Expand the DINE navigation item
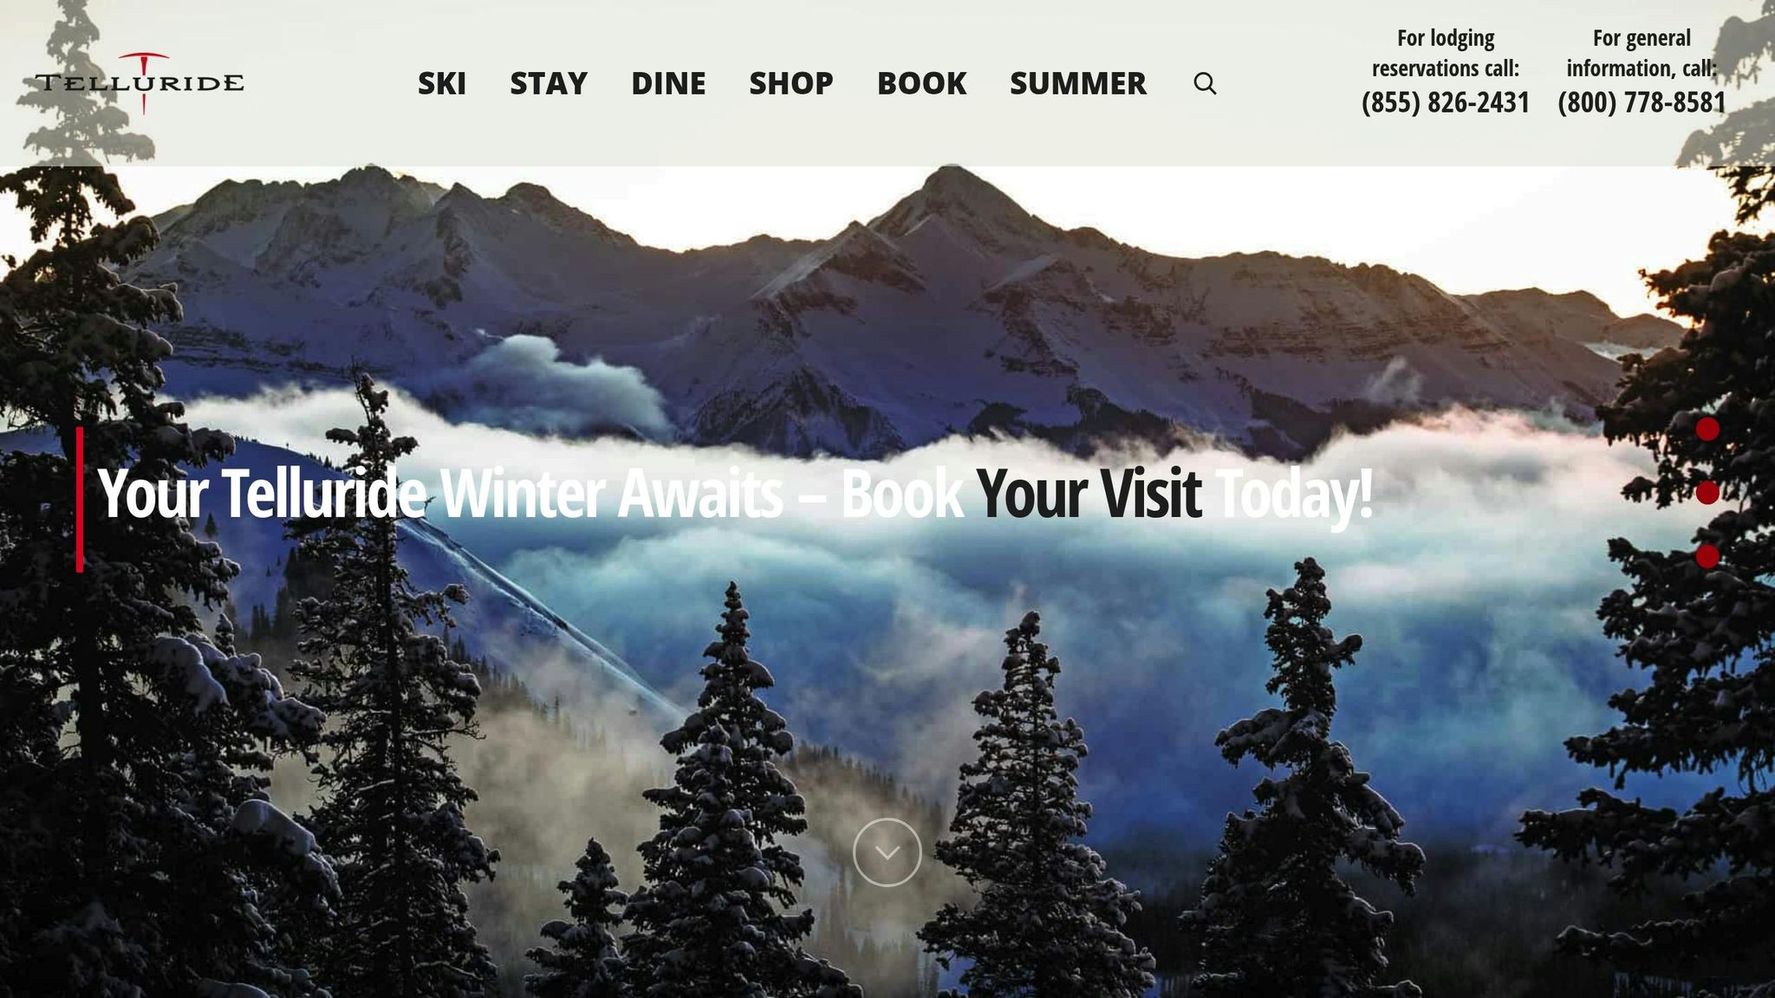This screenshot has width=1775, height=998. point(668,83)
